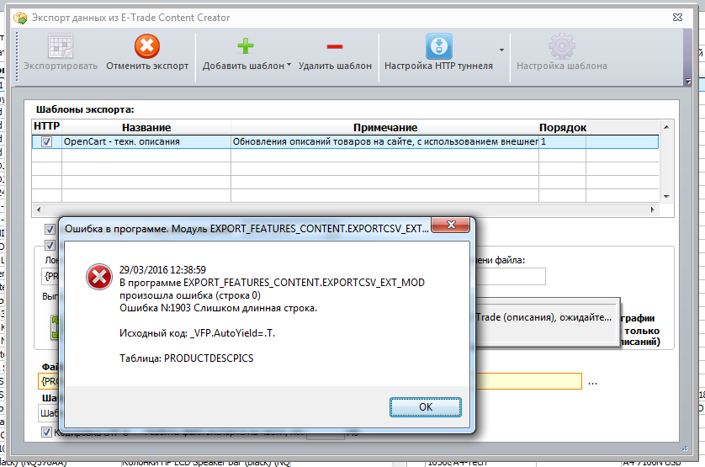Select OpenCart - техн. описания row name

[x=146, y=141]
